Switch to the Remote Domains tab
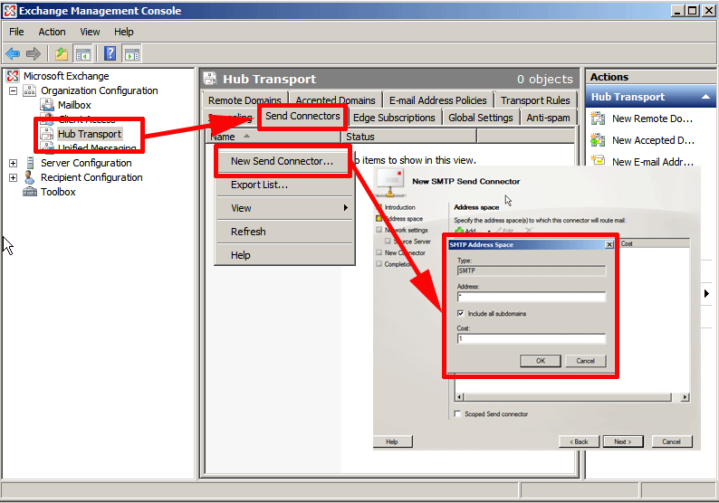Viewport: 719px width, 503px height. (x=244, y=100)
